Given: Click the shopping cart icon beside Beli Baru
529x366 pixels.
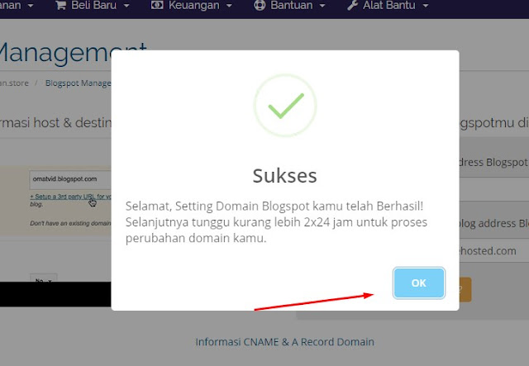Looking at the screenshot, I should [60, 6].
